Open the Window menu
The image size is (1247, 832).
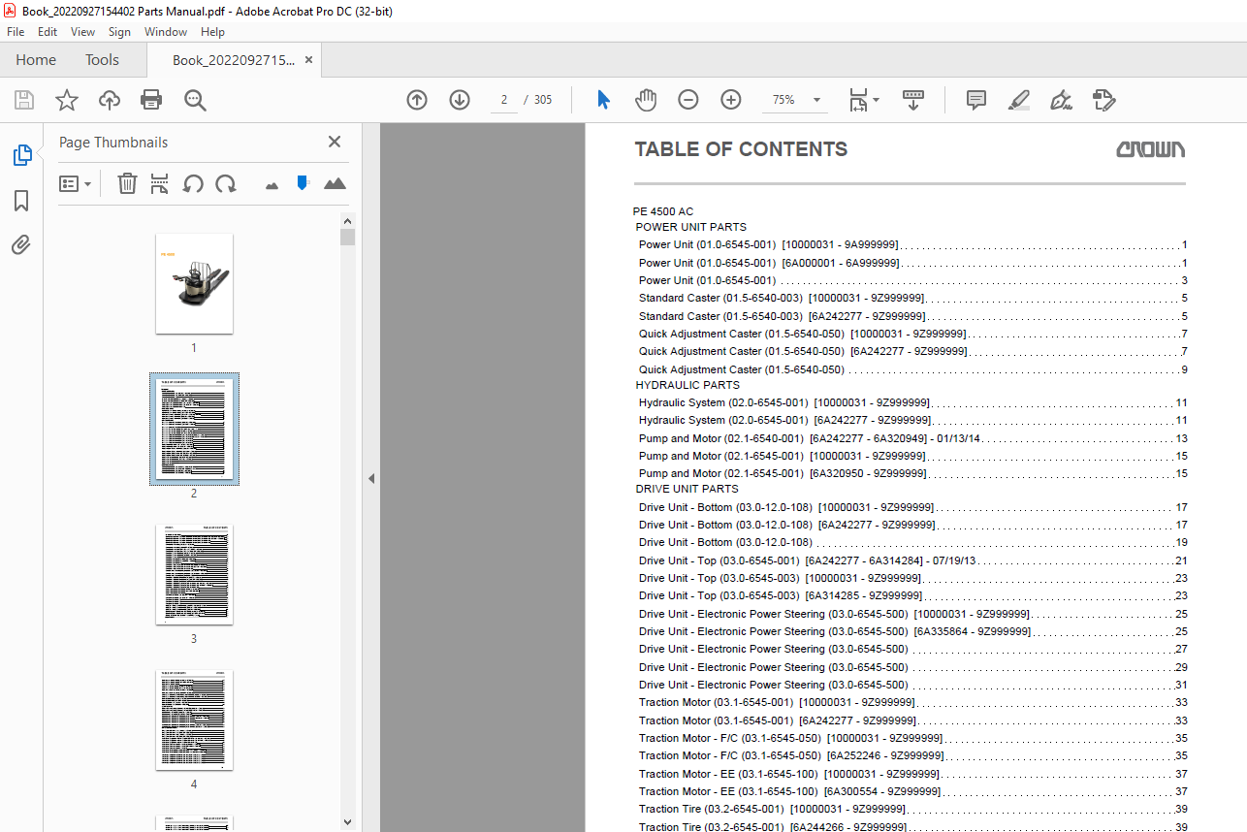click(x=166, y=32)
